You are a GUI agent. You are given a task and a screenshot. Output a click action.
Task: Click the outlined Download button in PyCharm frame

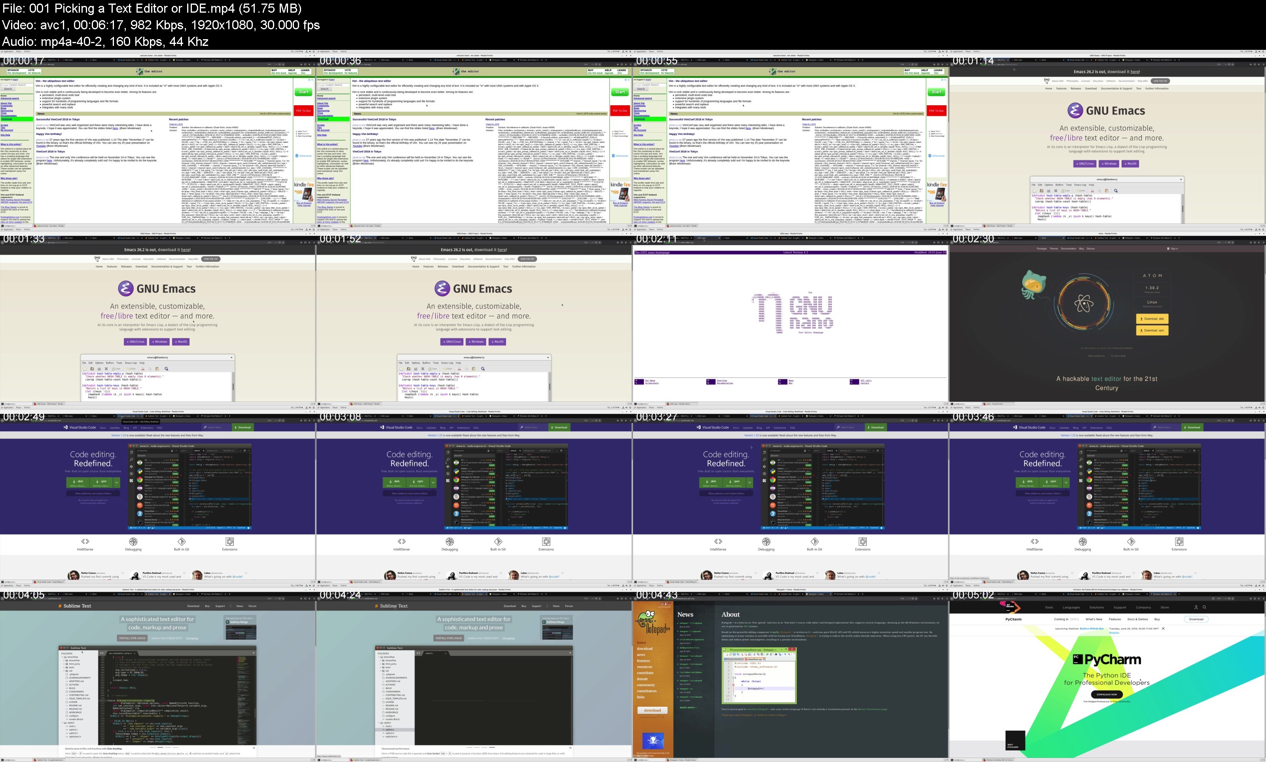click(1196, 619)
